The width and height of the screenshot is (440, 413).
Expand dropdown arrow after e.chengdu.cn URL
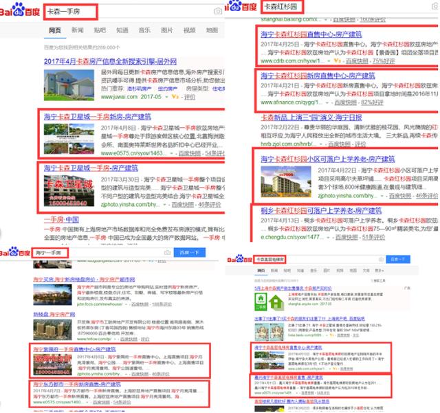click(x=328, y=237)
